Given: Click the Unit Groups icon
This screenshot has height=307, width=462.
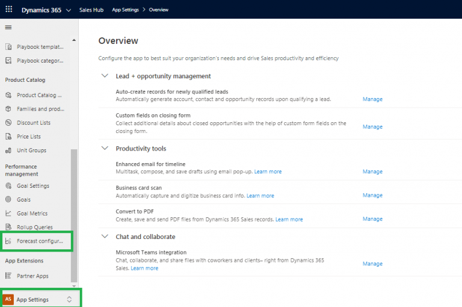Looking at the screenshot, I should [x=8, y=150].
